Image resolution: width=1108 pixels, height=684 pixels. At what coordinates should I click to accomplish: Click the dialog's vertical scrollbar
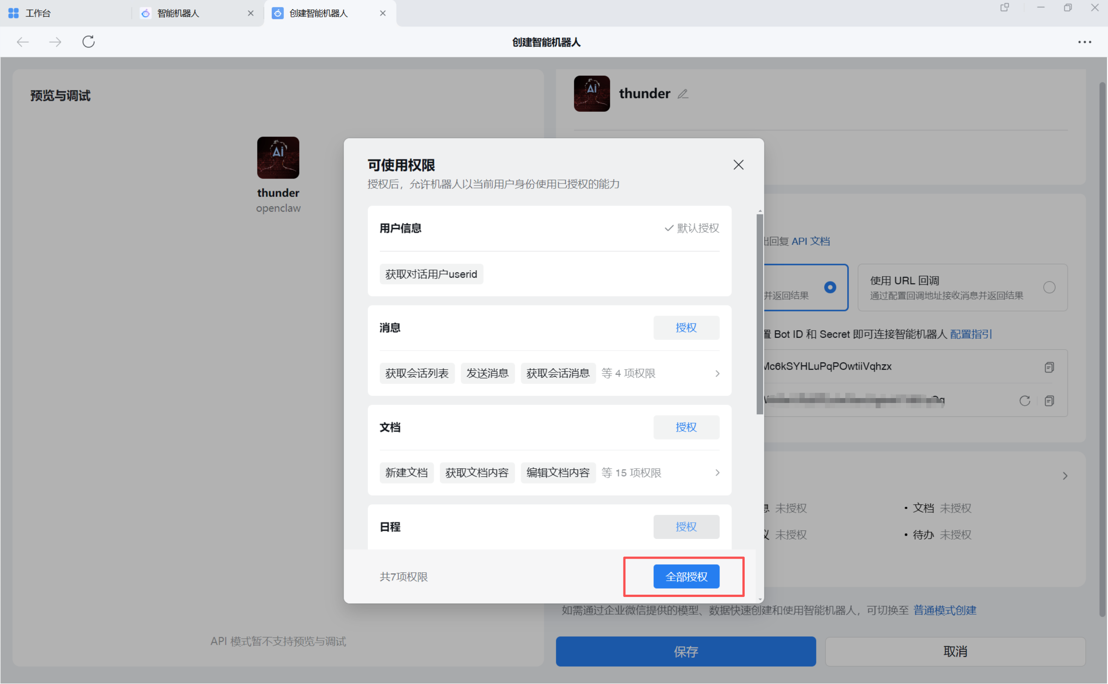(x=759, y=314)
